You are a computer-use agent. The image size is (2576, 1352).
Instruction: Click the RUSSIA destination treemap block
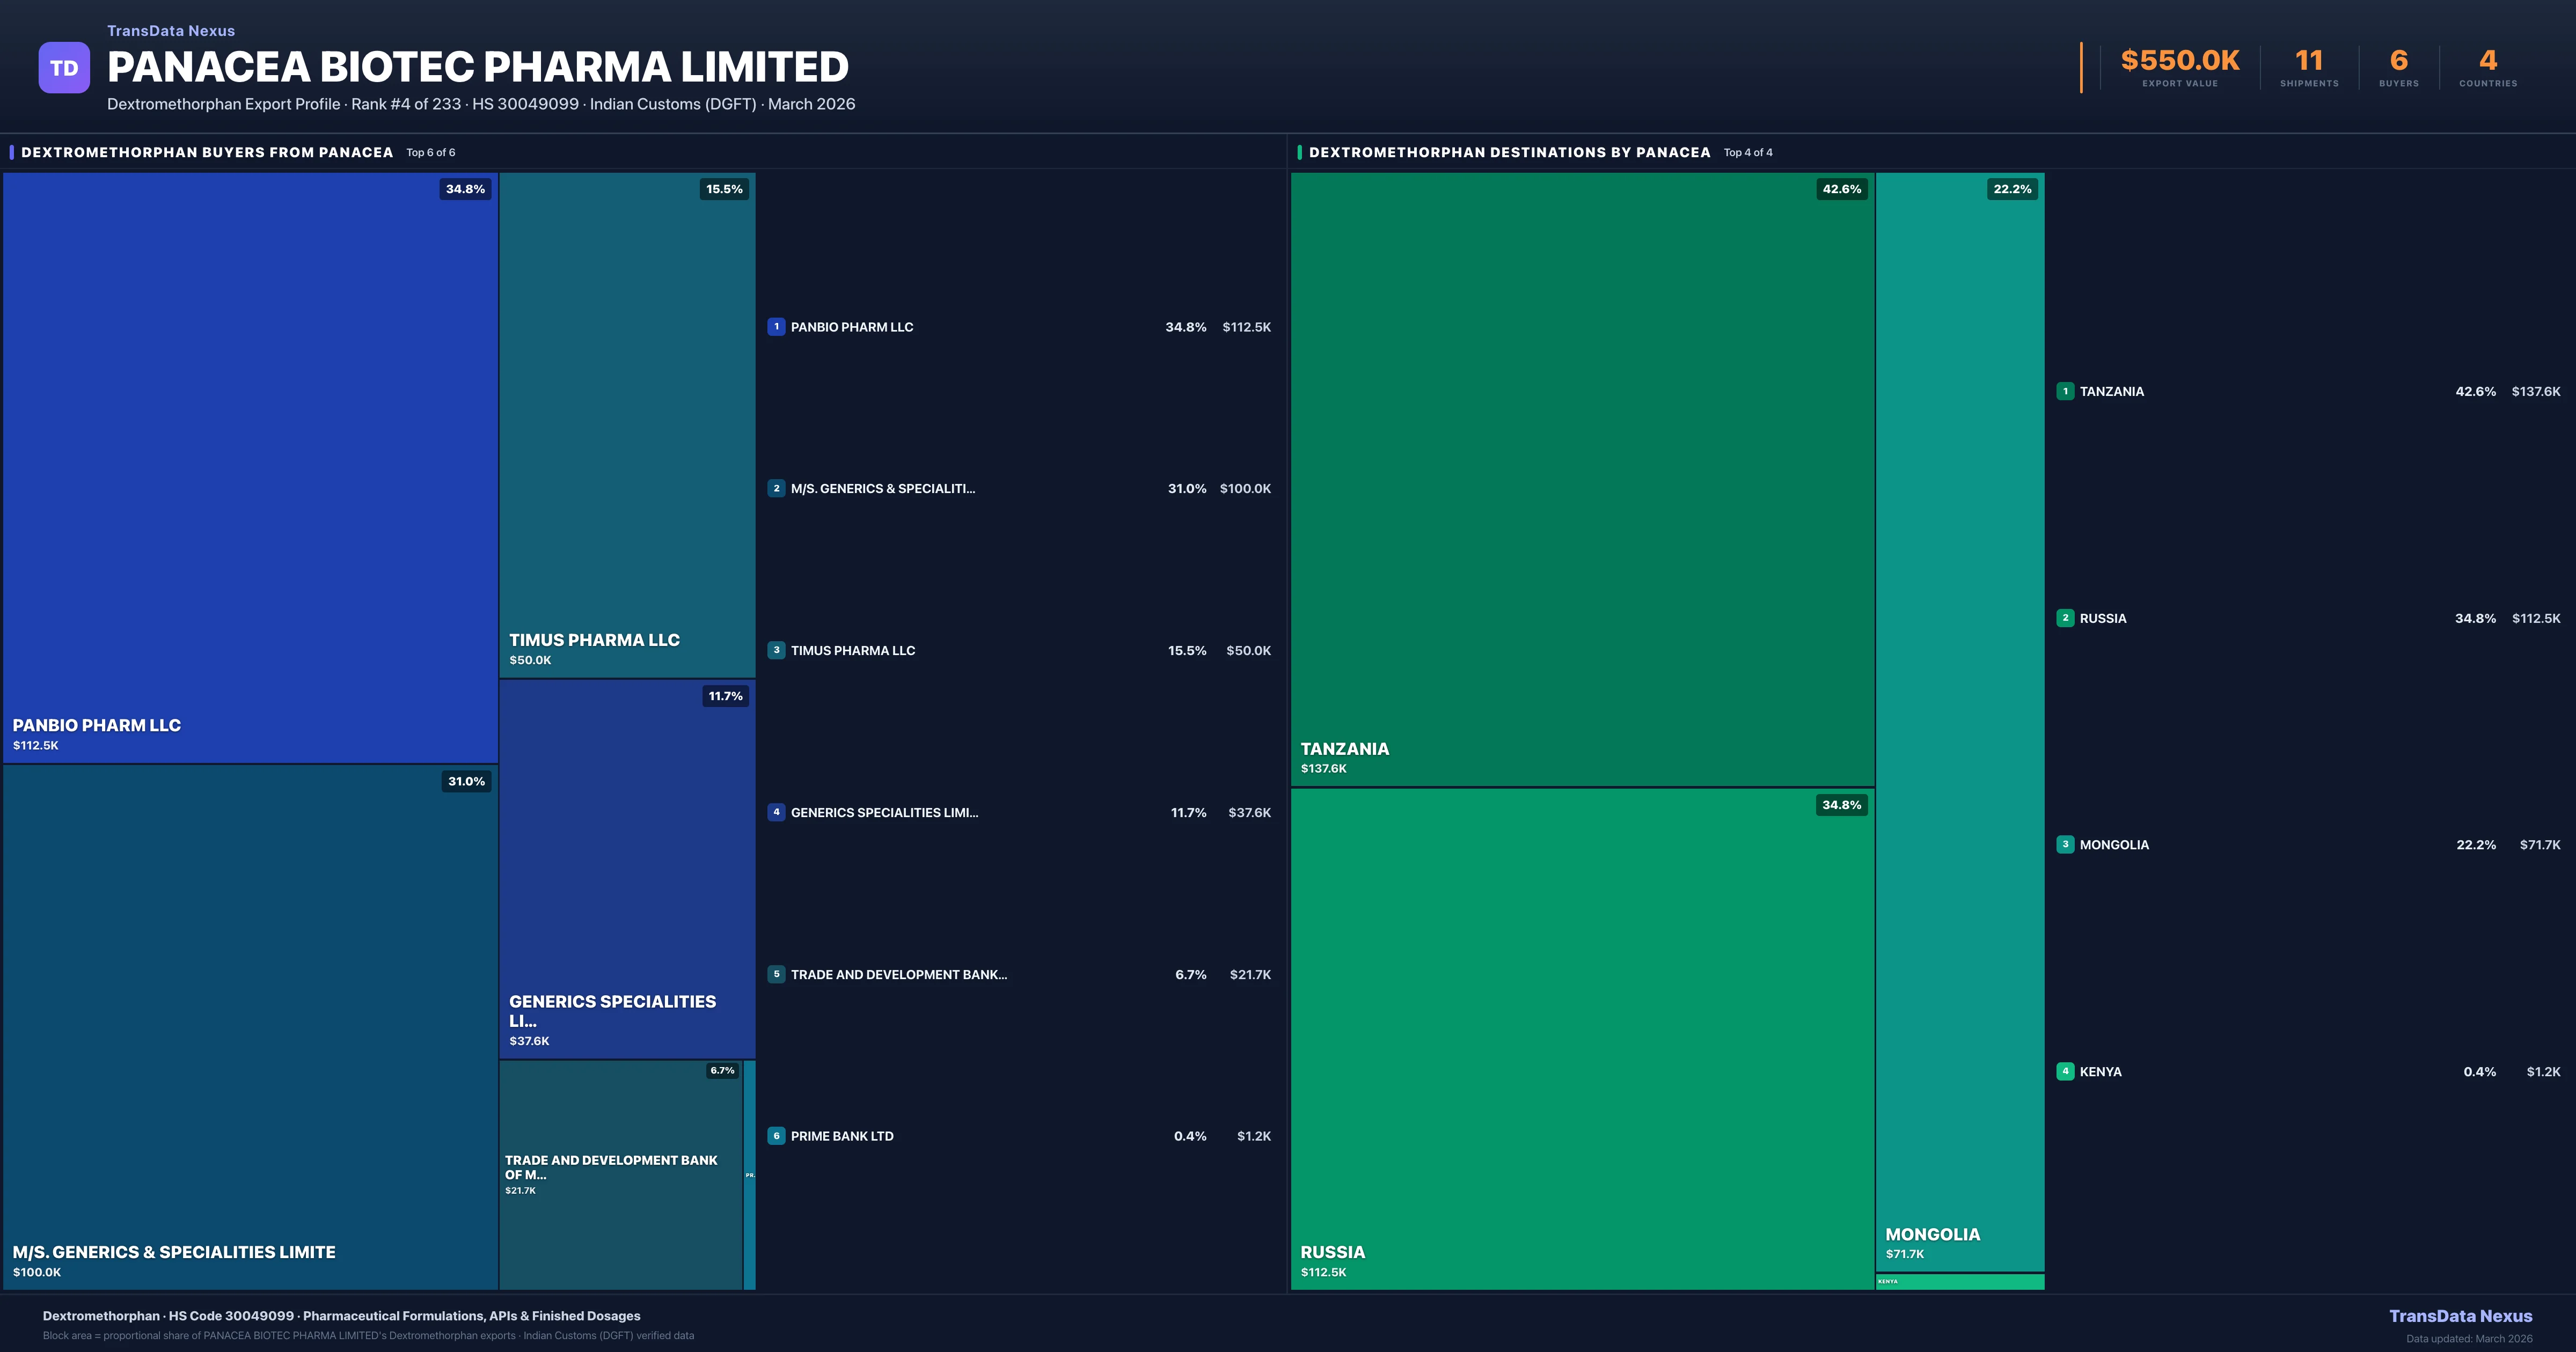1582,1040
